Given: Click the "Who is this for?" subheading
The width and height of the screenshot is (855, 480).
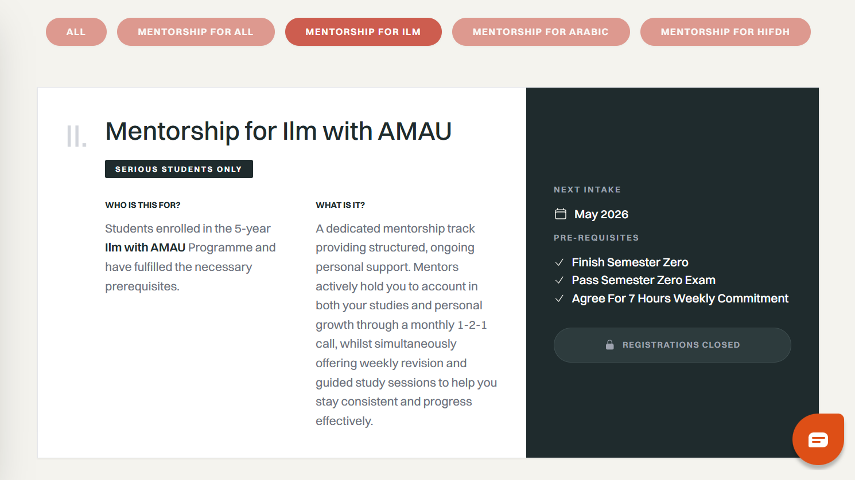Looking at the screenshot, I should (x=143, y=205).
